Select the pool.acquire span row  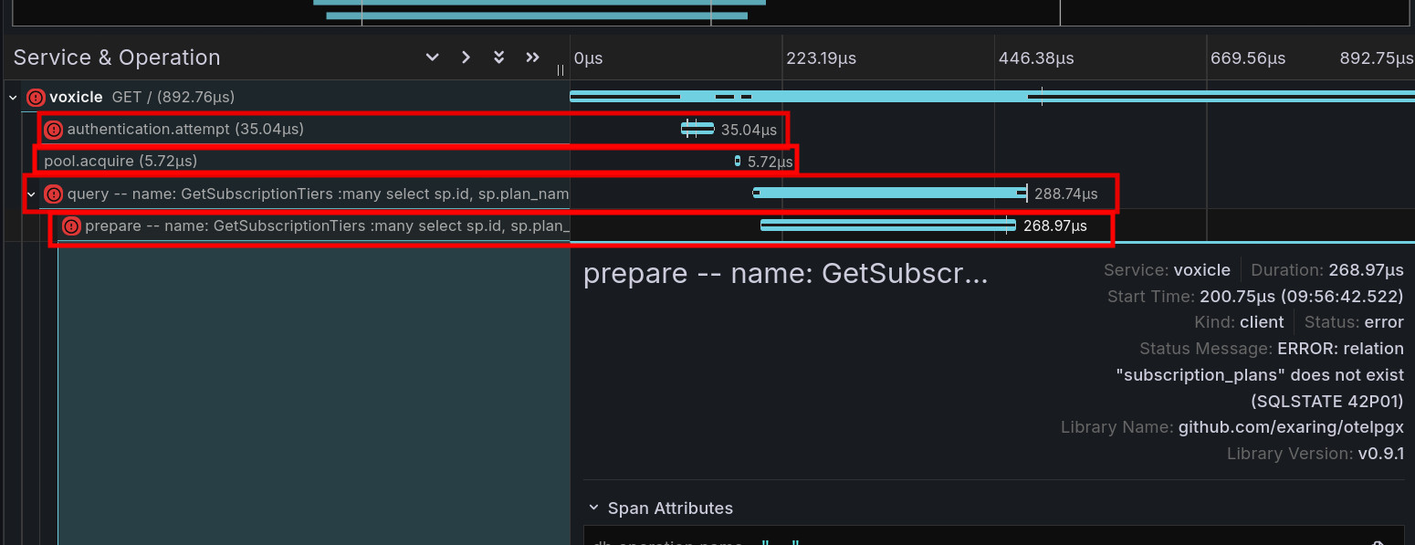pyautogui.click(x=121, y=162)
